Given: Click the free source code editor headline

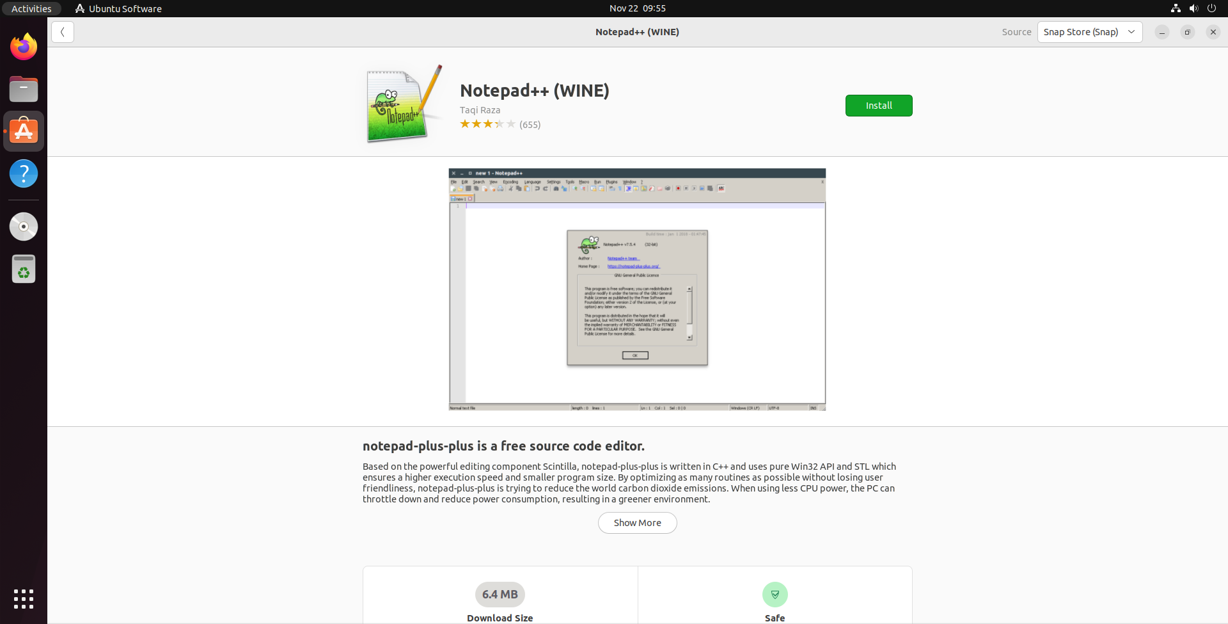Looking at the screenshot, I should point(503,446).
